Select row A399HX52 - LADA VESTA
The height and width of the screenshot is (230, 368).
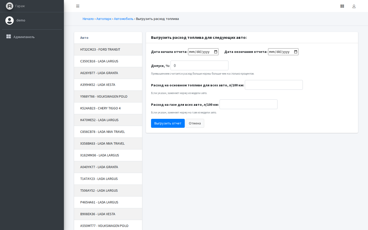point(108,85)
